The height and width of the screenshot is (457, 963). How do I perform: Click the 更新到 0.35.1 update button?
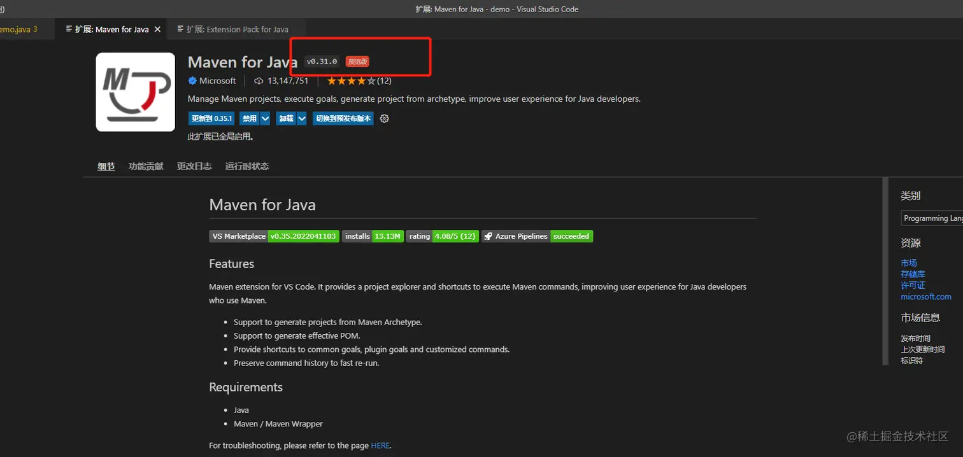pyautogui.click(x=212, y=118)
